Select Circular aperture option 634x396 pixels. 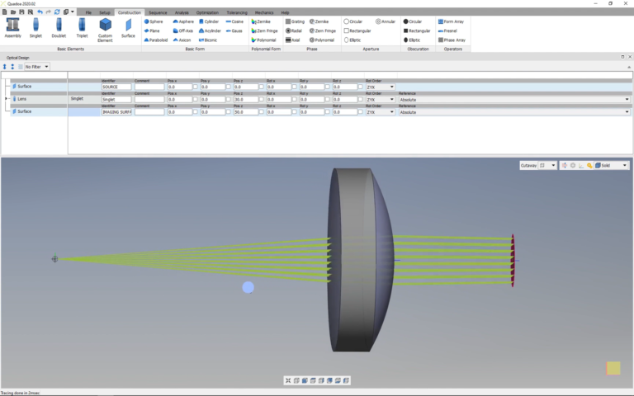[x=353, y=21]
